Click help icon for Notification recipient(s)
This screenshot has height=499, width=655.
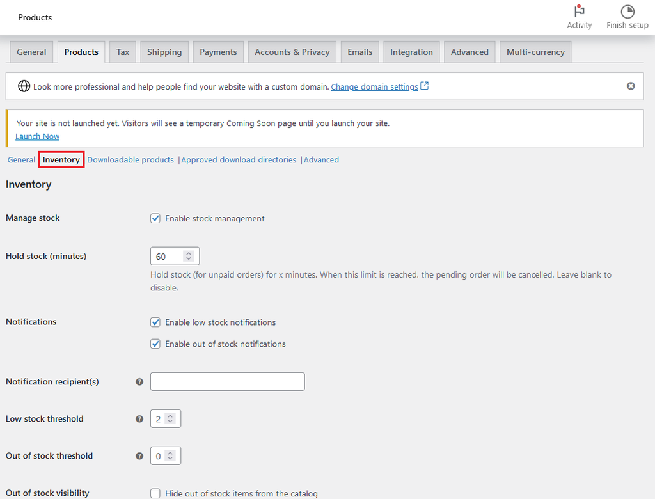click(139, 382)
